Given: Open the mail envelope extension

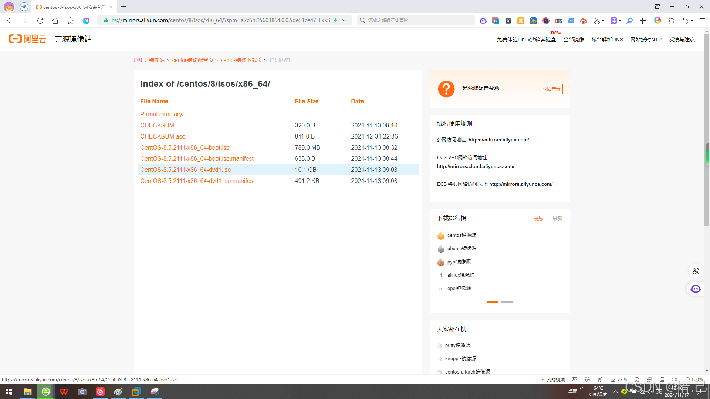Looking at the screenshot, I should coord(571,21).
